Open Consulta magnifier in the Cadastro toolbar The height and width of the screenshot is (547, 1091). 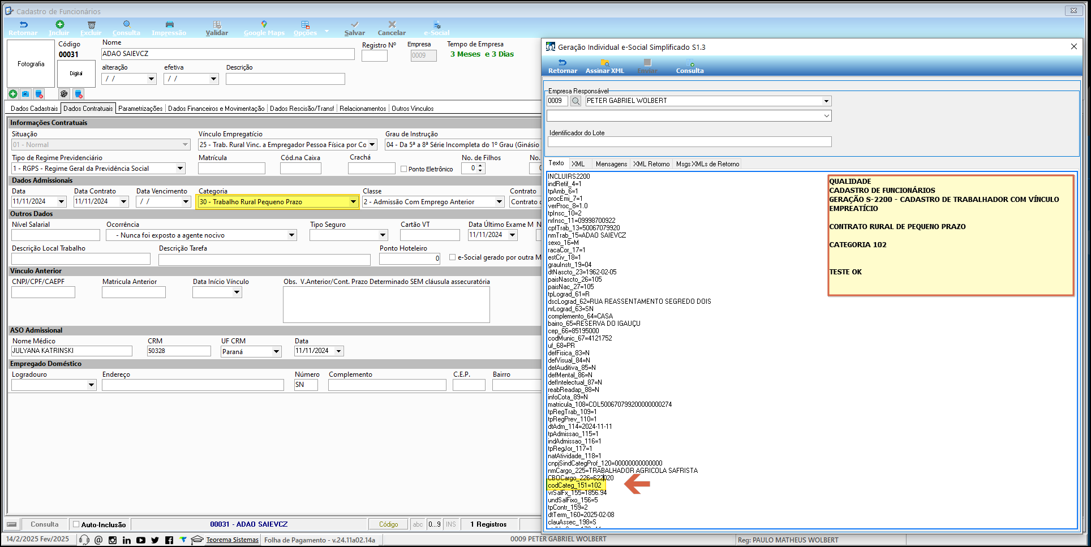pyautogui.click(x=127, y=25)
